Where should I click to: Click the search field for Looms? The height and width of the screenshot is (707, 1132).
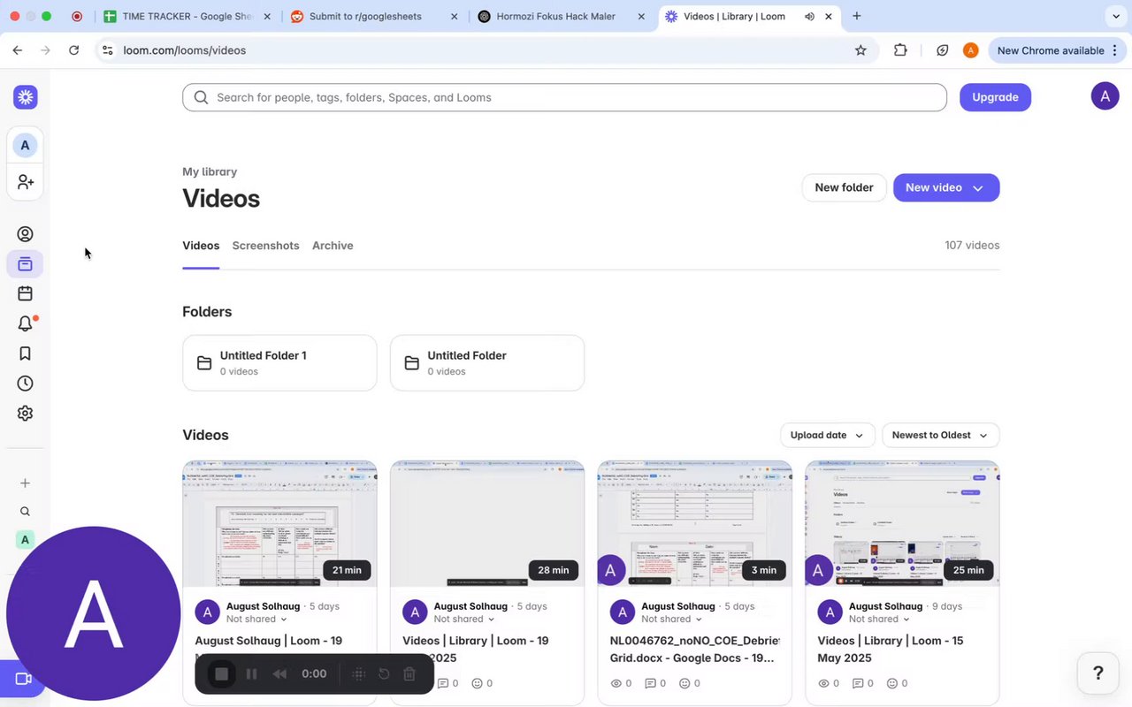564,97
